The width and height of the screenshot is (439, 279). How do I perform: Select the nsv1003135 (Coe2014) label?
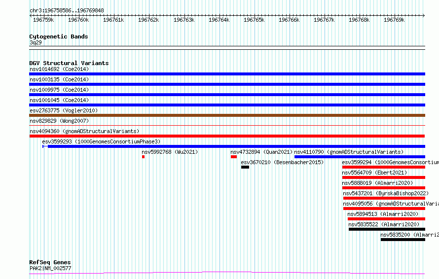59,79
